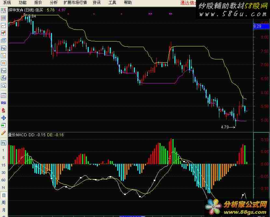The image size is (270, 217).
Task: Click the wave indicator chart icon
Action: click(x=4, y=95)
